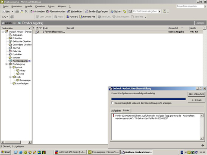Open the homepage subfolder

pos(25,80)
